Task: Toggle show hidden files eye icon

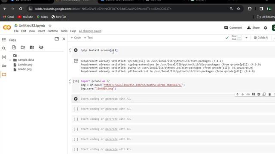Action: [x=41, y=47]
